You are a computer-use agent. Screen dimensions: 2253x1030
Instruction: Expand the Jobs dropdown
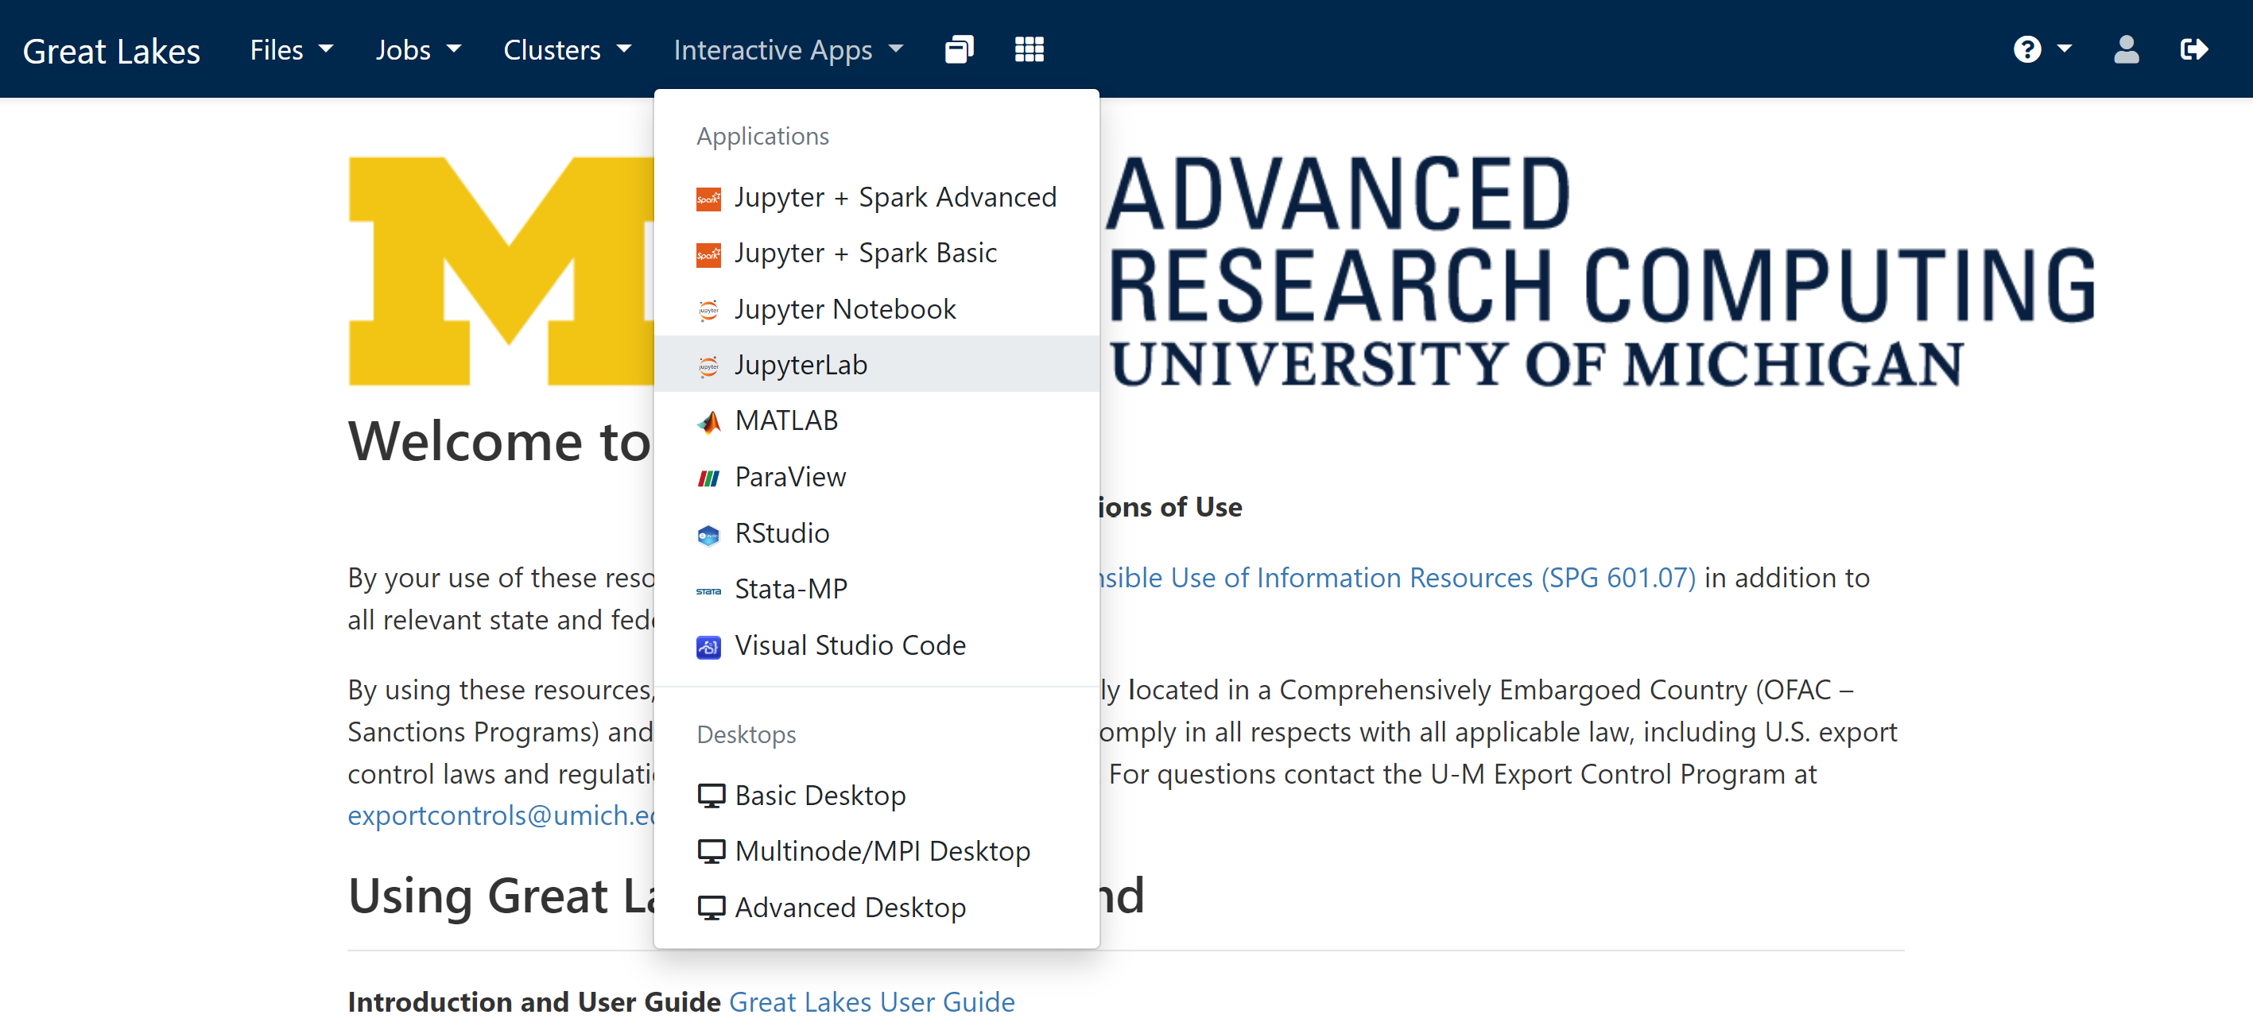click(417, 50)
